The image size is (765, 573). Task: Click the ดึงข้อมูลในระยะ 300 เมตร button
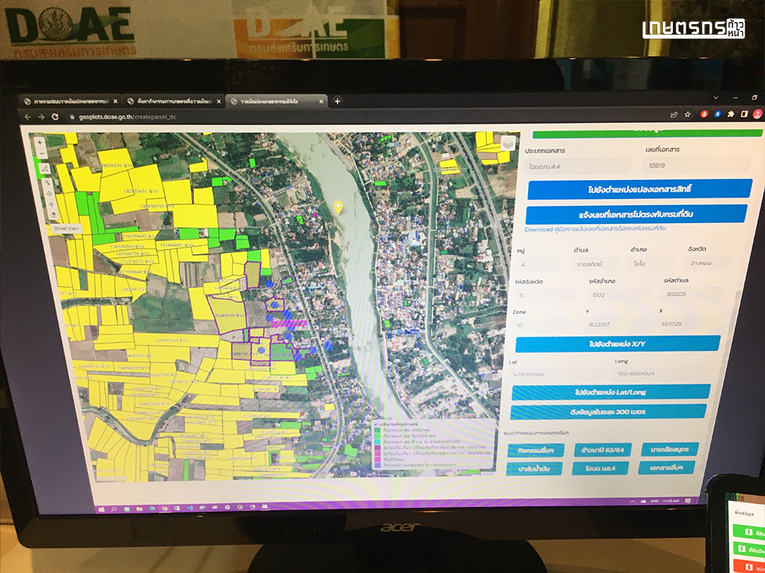tap(608, 412)
